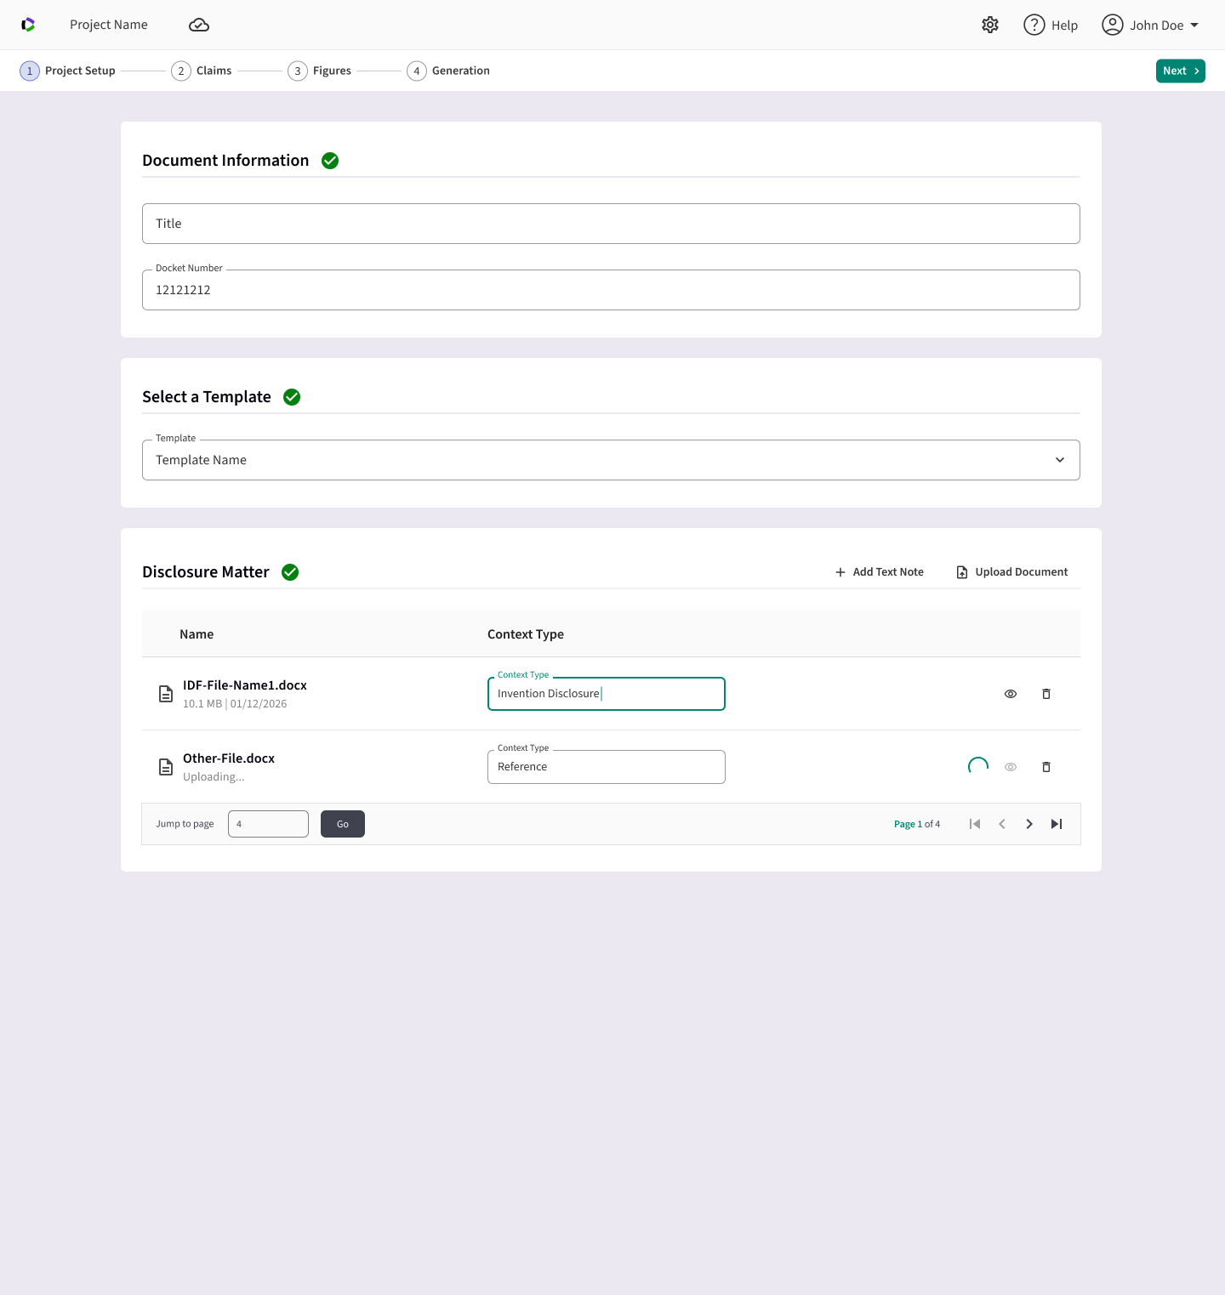Click the Other-File.docx file name
Viewport: 1225px width, 1295px height.
click(x=229, y=758)
